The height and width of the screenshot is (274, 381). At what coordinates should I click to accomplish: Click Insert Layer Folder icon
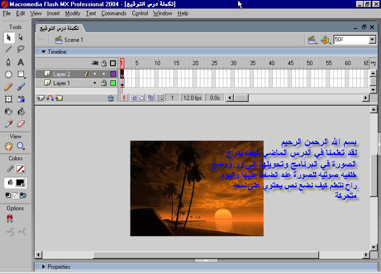coord(59,98)
